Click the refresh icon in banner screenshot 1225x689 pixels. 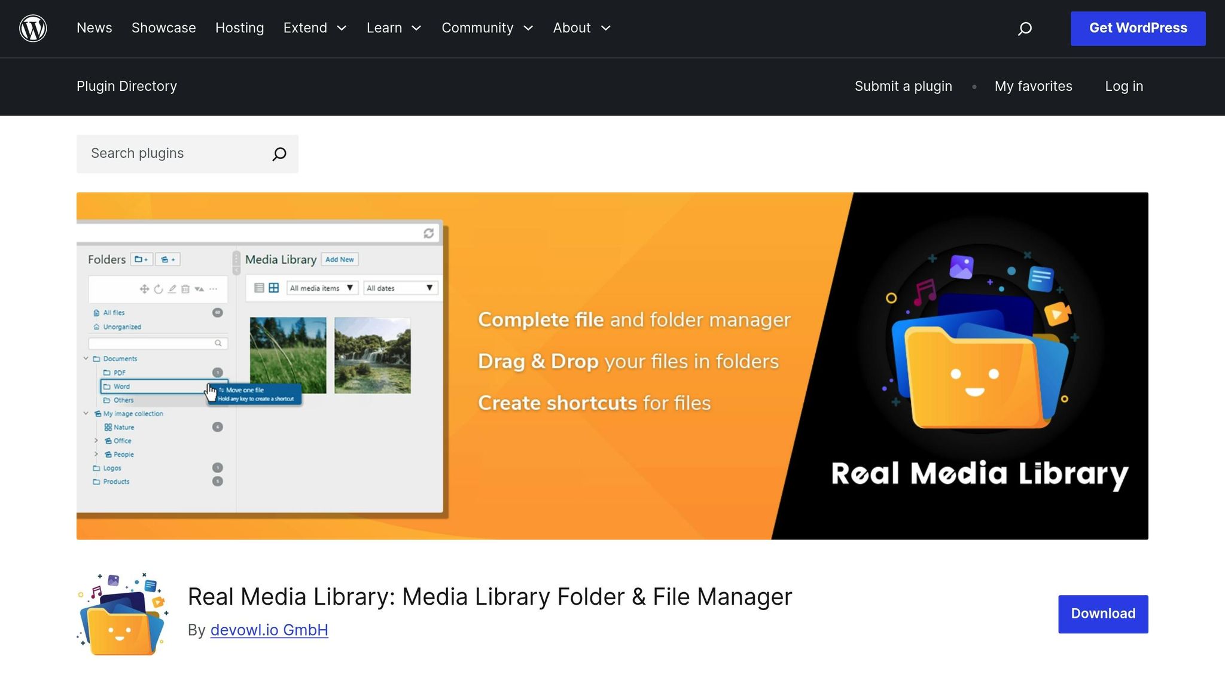click(428, 233)
